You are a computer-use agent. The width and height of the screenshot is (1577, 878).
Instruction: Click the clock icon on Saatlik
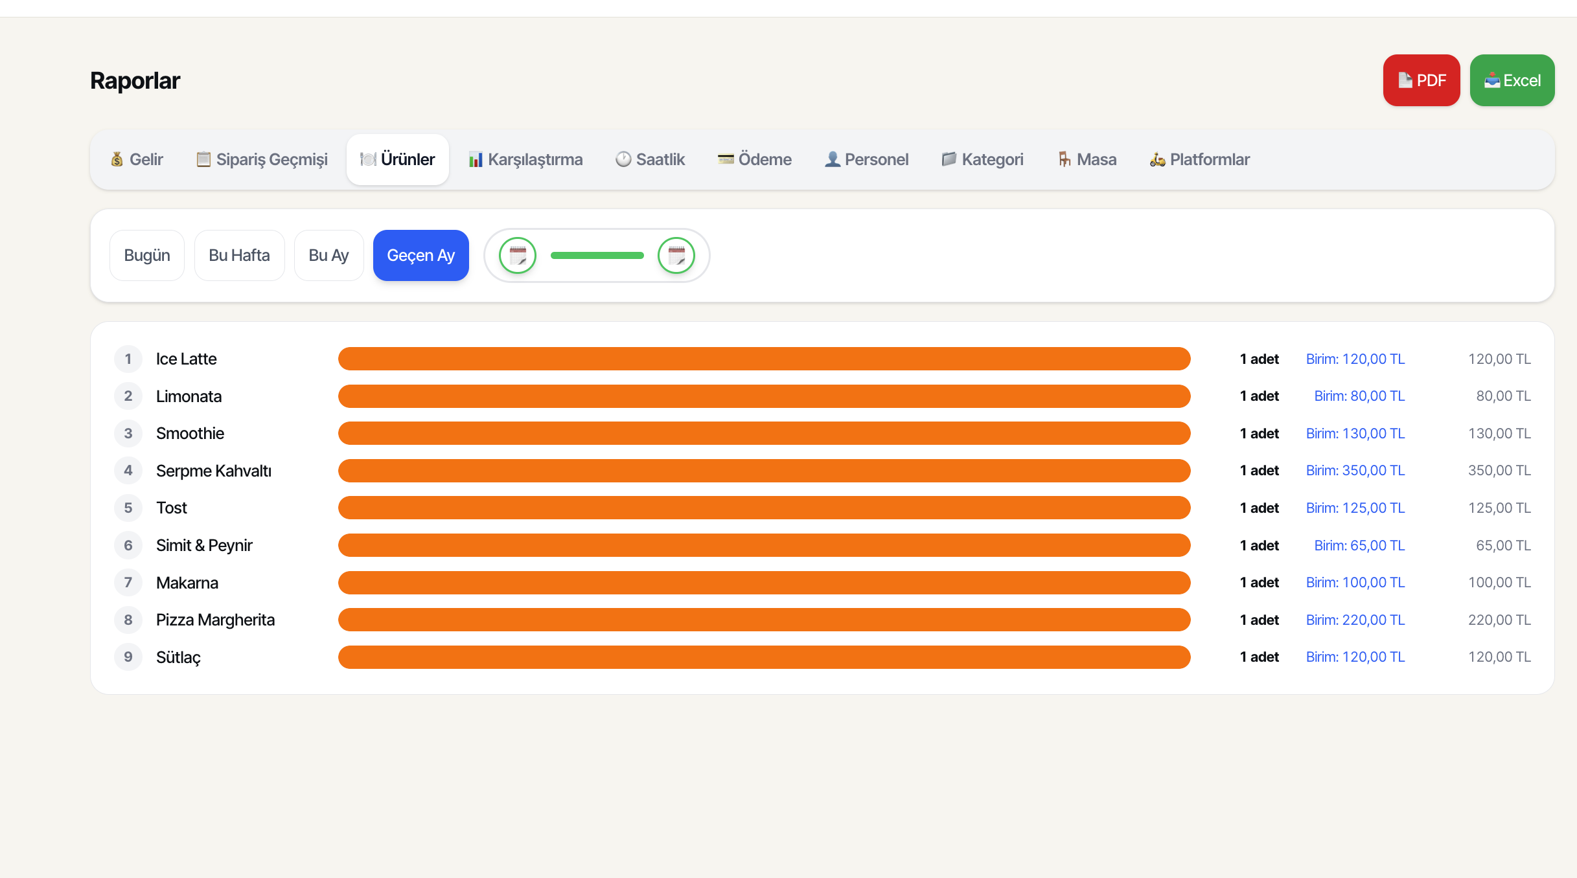(x=623, y=159)
